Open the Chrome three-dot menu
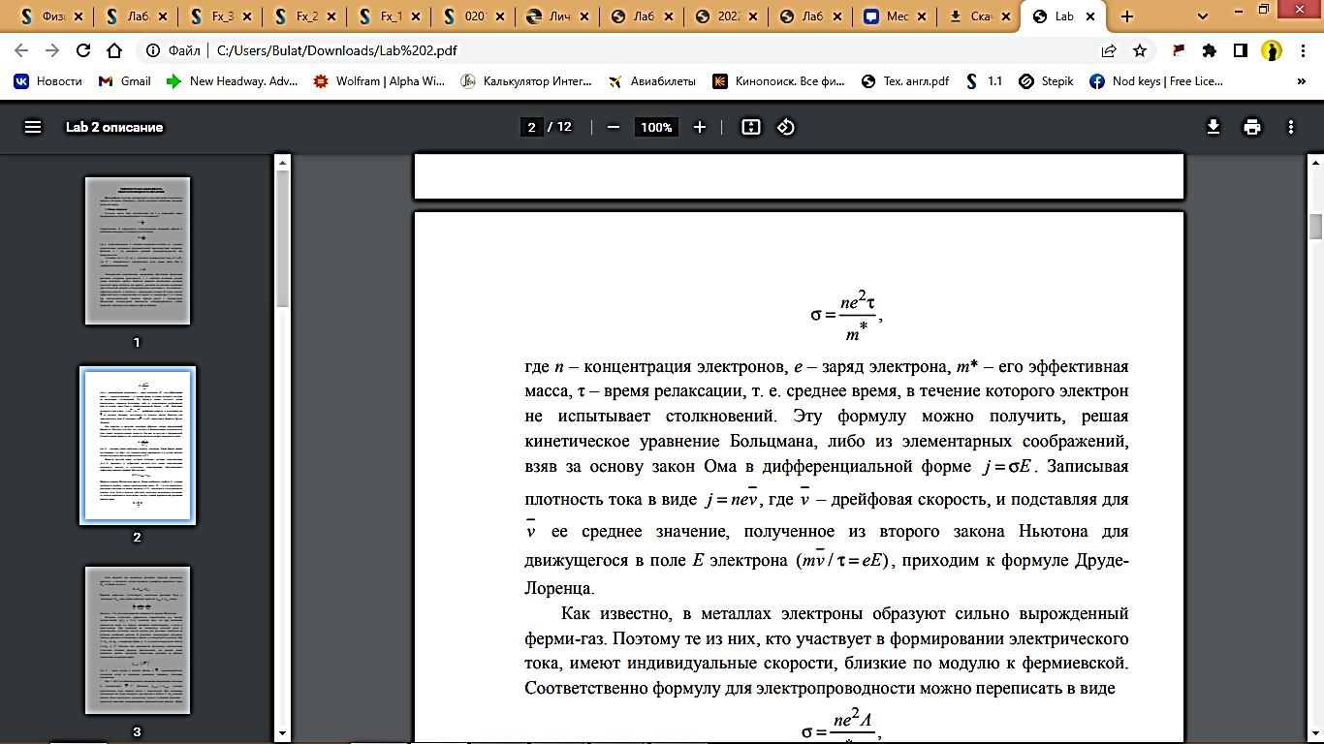 pos(1303,50)
